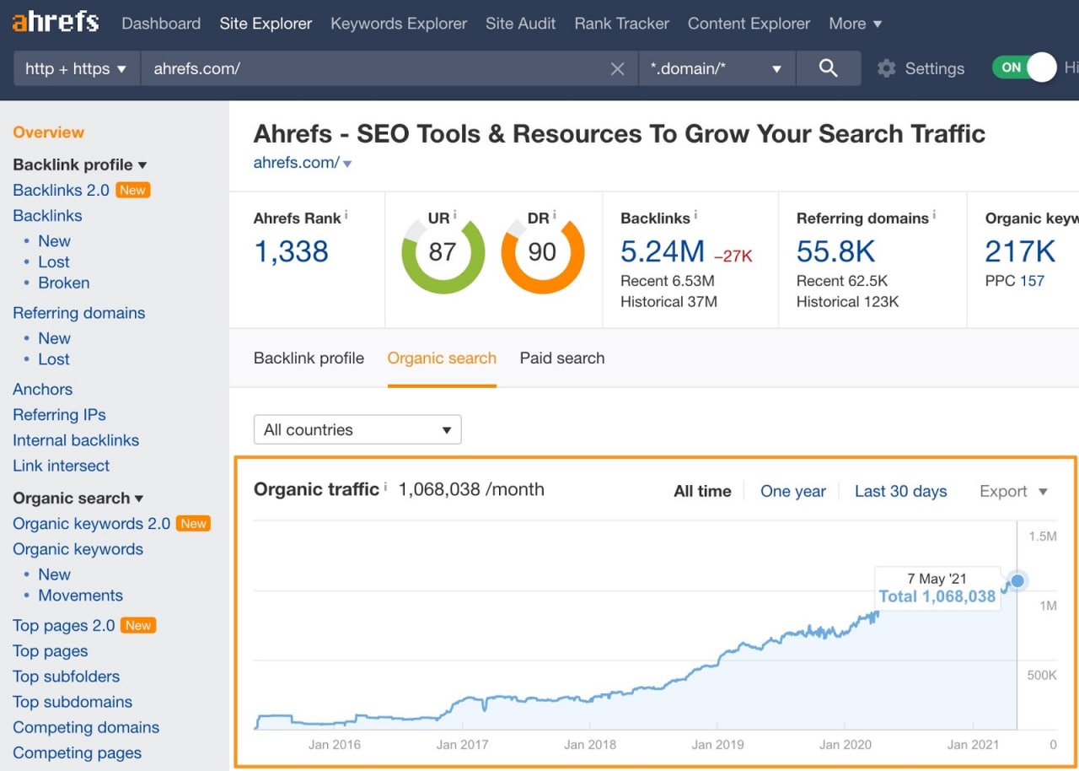Switch to the Paid search tab

(562, 358)
